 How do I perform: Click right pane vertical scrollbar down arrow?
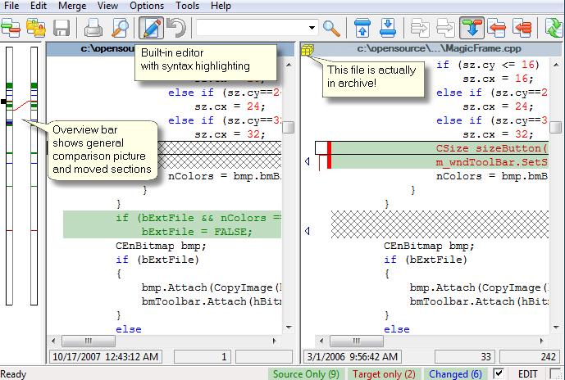(x=556, y=327)
